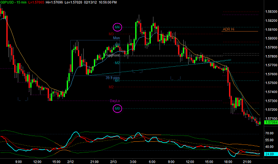Select 1.57600 on the price axis
This screenshot has width=278, height=164.
tap(271, 74)
